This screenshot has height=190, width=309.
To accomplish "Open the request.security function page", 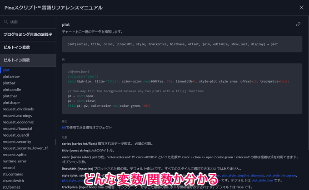I will pos(17,142).
